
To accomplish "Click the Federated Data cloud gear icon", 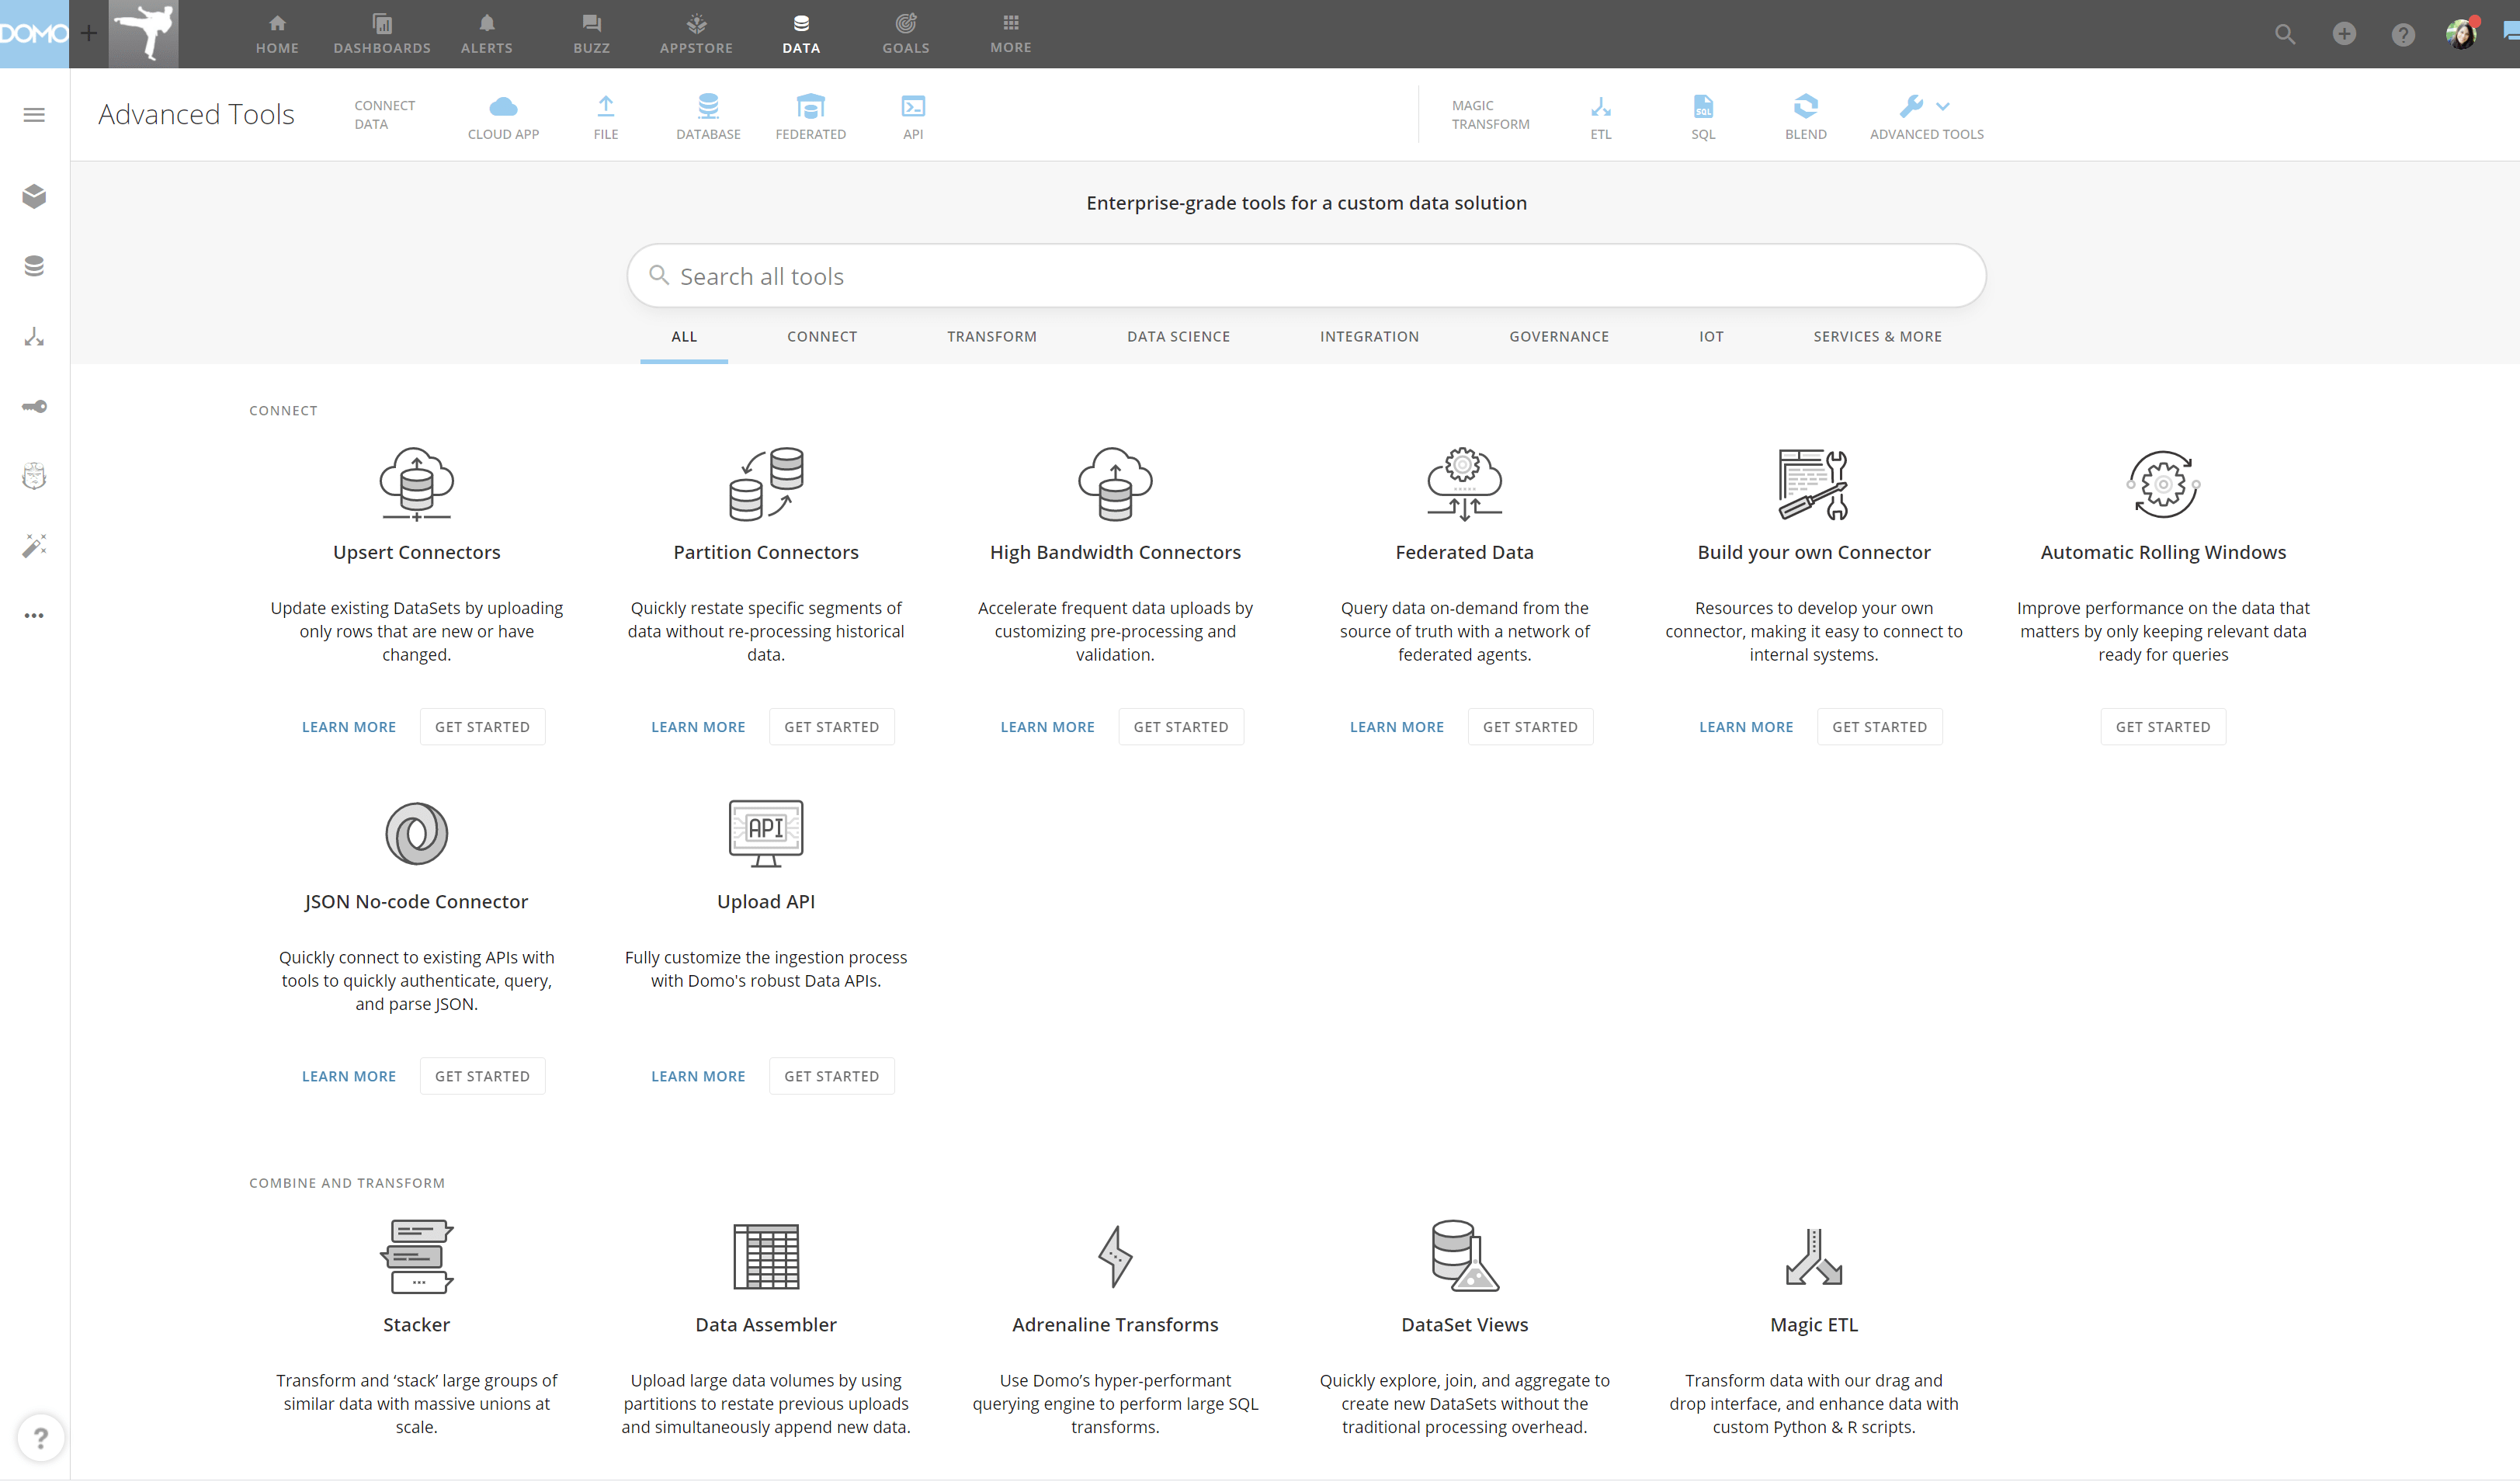I will coord(1464,484).
